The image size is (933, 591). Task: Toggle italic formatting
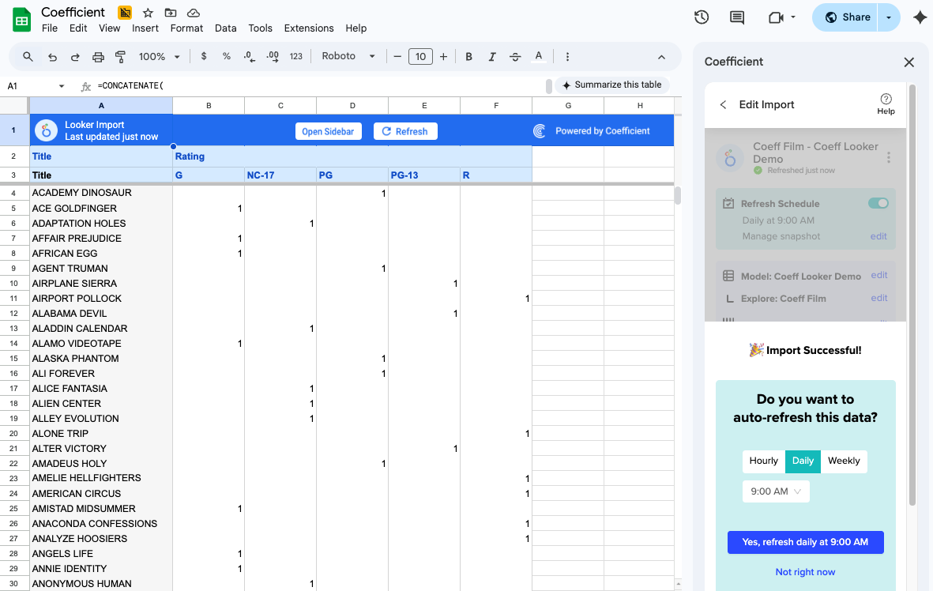click(492, 57)
